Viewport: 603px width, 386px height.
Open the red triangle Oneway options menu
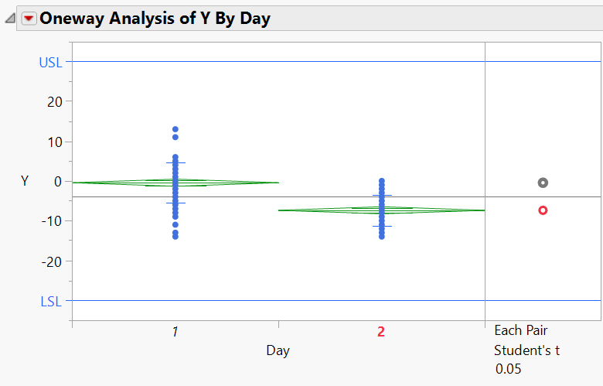(x=29, y=19)
